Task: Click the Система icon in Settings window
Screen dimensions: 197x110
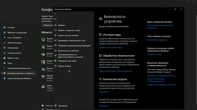Action: (5, 27)
